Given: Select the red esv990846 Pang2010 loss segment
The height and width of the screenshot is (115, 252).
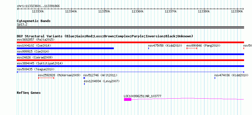Looking at the screenshot, I should (192, 48).
